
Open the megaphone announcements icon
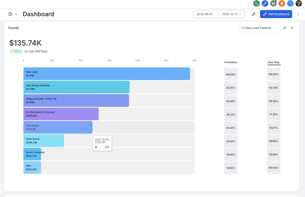[x=273, y=4]
